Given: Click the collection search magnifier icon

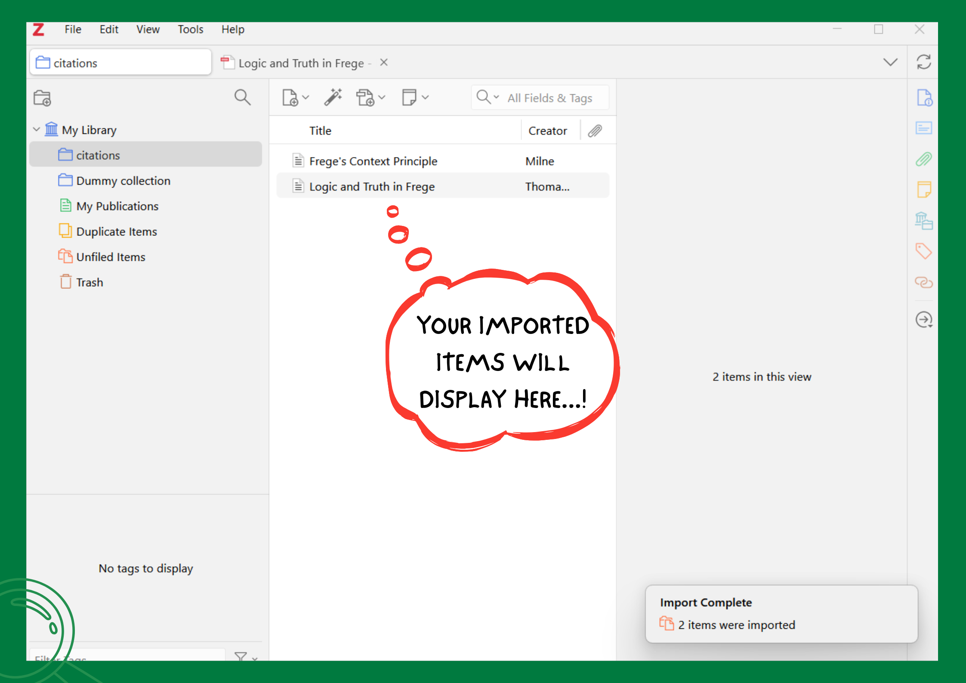Looking at the screenshot, I should coord(242,97).
